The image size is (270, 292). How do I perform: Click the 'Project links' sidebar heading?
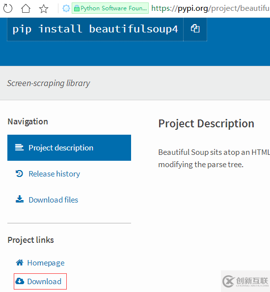(30, 240)
